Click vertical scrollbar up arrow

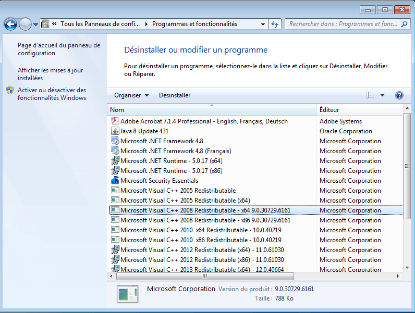407,108
